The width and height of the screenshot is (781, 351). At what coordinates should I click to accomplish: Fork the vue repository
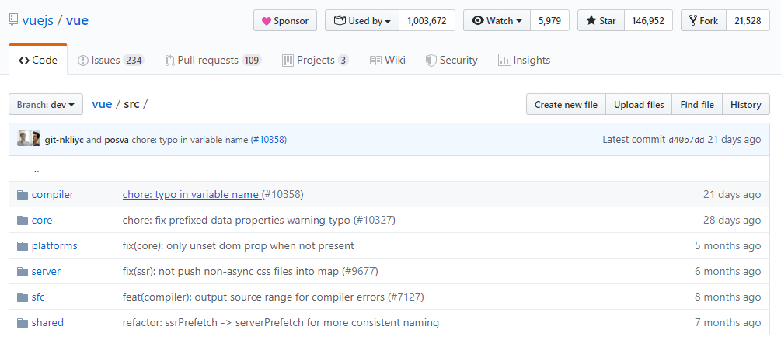(x=703, y=20)
